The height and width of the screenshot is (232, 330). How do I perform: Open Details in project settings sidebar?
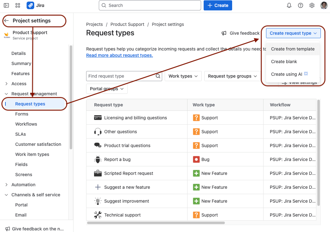click(18, 53)
